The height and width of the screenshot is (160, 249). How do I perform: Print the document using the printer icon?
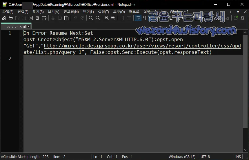[44, 18]
